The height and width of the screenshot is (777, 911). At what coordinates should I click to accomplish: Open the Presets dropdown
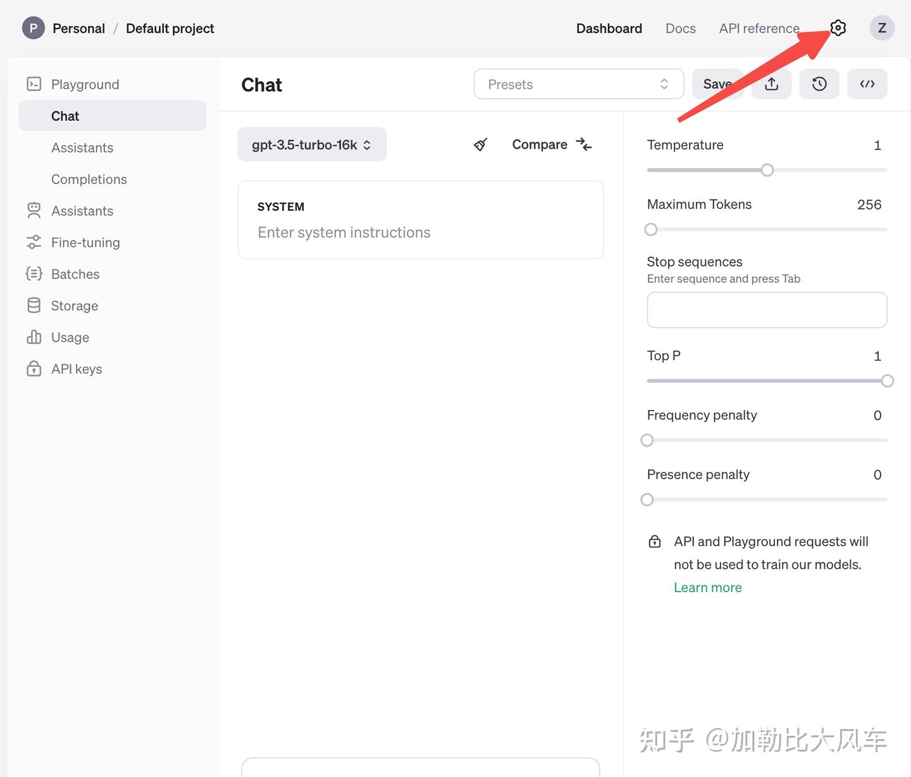tap(578, 84)
